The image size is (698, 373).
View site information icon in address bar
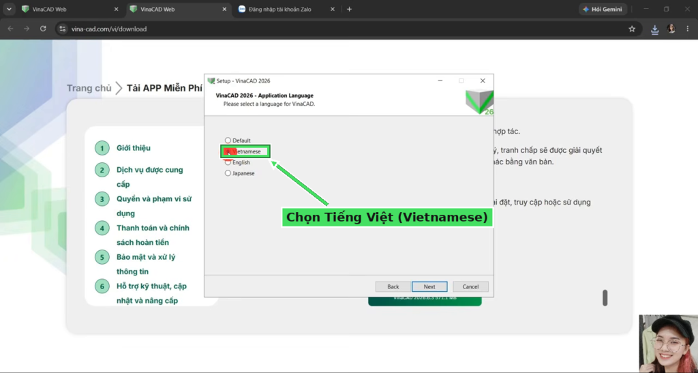pyautogui.click(x=63, y=29)
